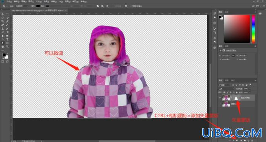Open Properties panel flyout menu
This screenshot has width=266, height=142.
point(255,46)
